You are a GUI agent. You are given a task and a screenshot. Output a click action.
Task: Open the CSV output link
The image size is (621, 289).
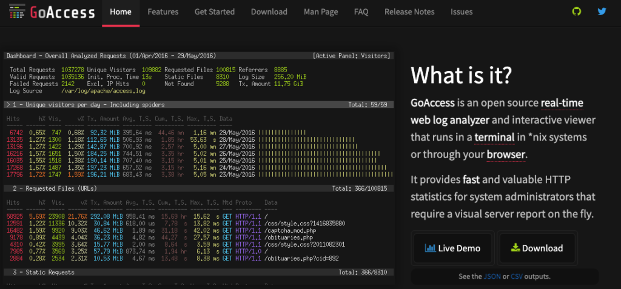pos(517,277)
